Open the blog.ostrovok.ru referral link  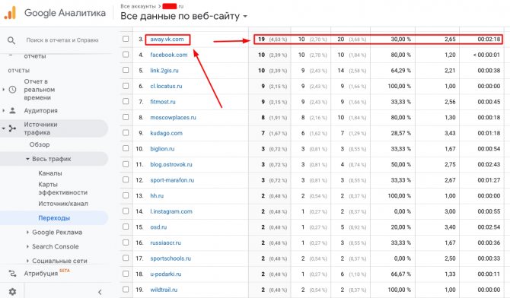tap(171, 164)
